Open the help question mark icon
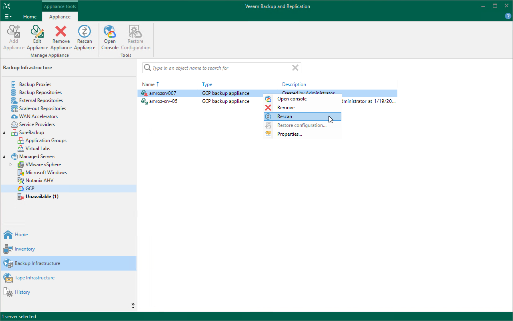This screenshot has height=321, width=513. [508, 16]
